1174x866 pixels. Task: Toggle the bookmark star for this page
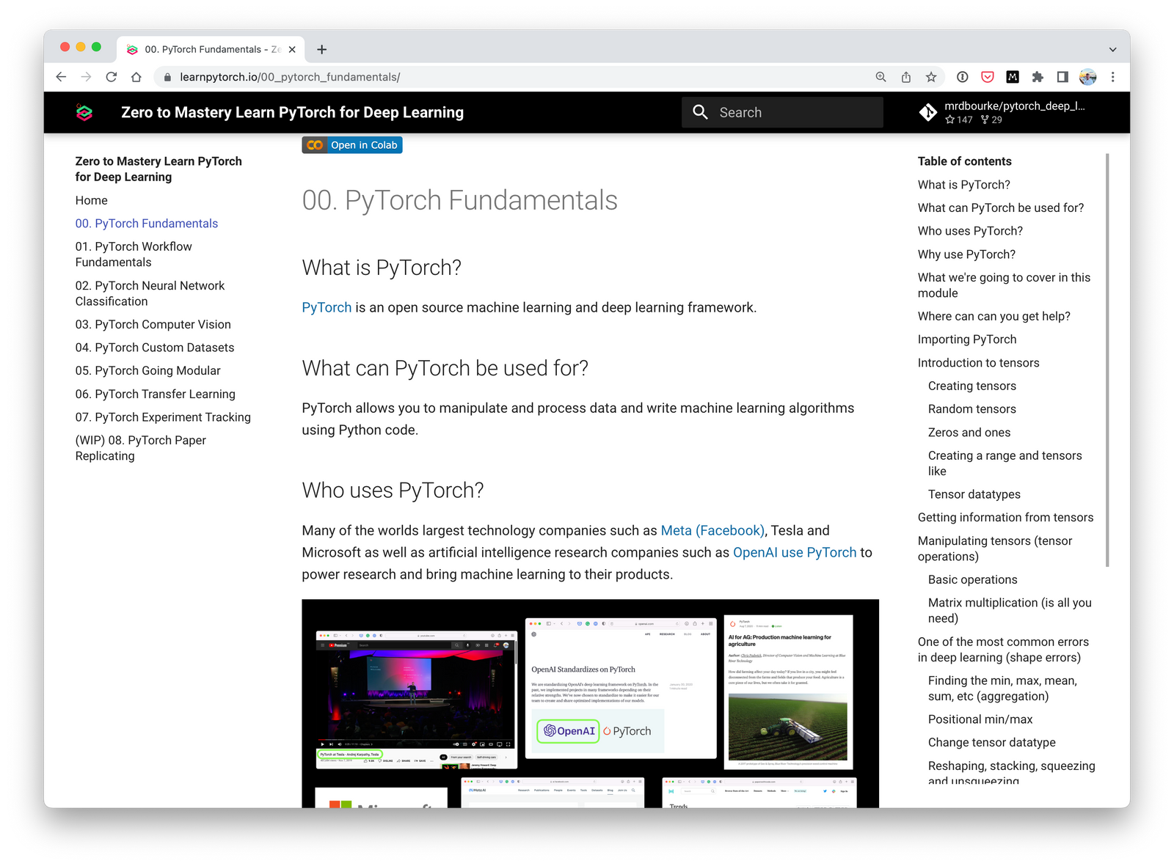930,76
